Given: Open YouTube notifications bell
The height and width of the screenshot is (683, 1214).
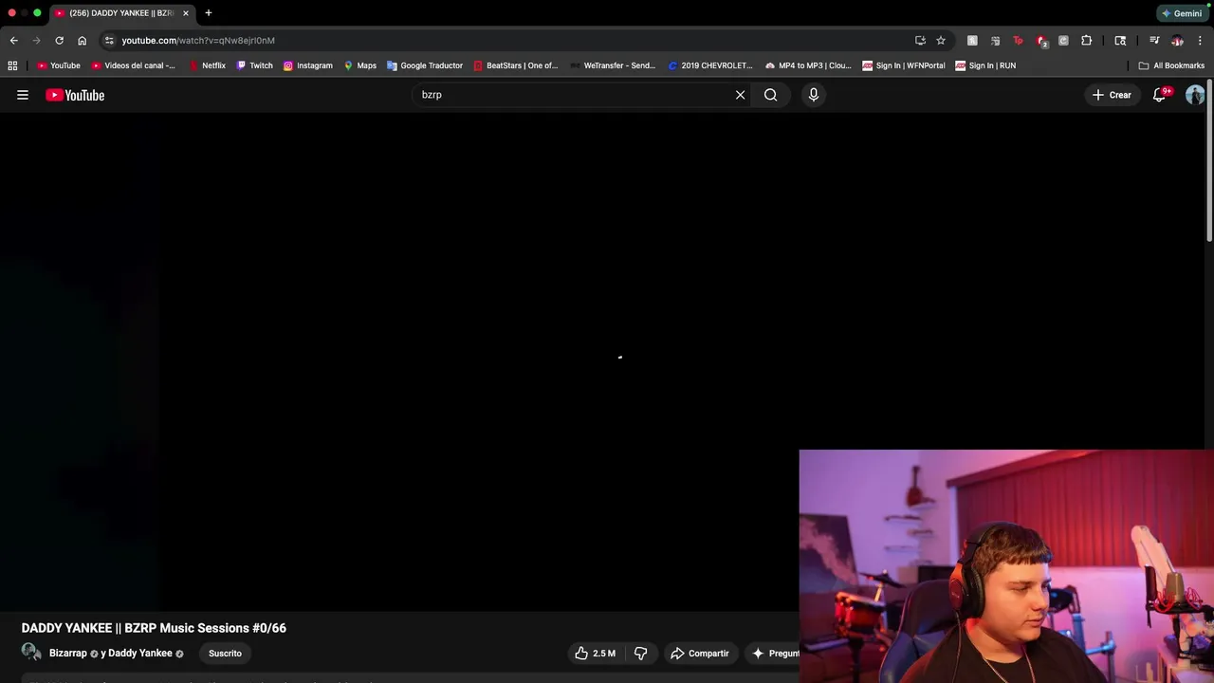Looking at the screenshot, I should point(1159,95).
